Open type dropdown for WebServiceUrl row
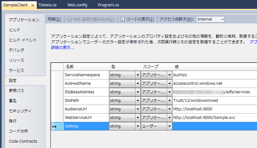The width and height of the screenshot is (257, 148). (138, 118)
